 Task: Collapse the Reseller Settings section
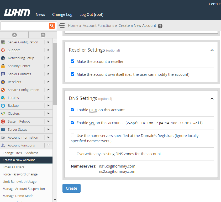(x=212, y=50)
